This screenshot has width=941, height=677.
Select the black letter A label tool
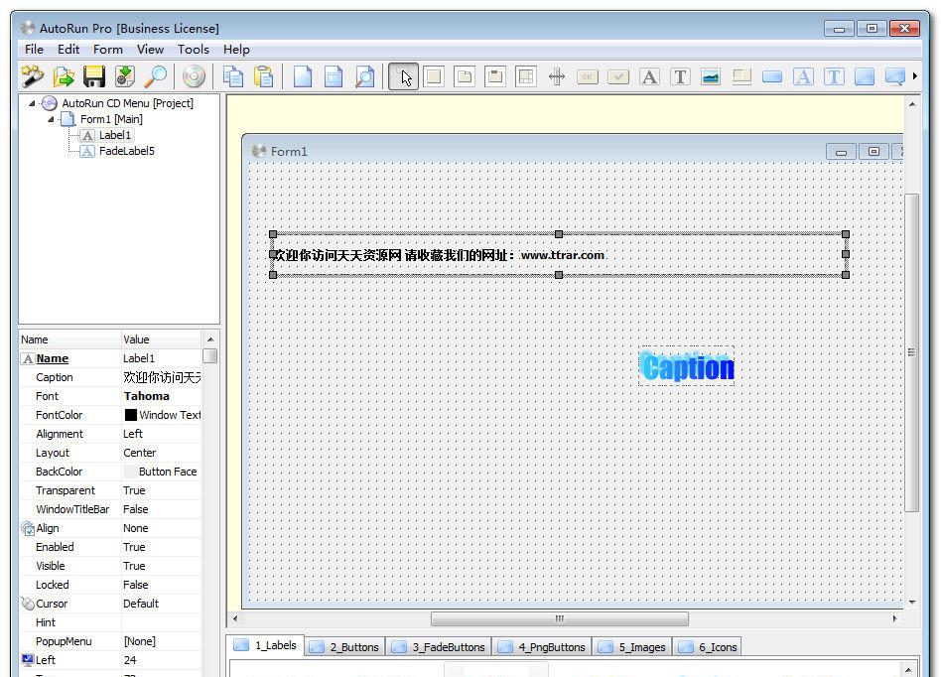click(x=649, y=76)
